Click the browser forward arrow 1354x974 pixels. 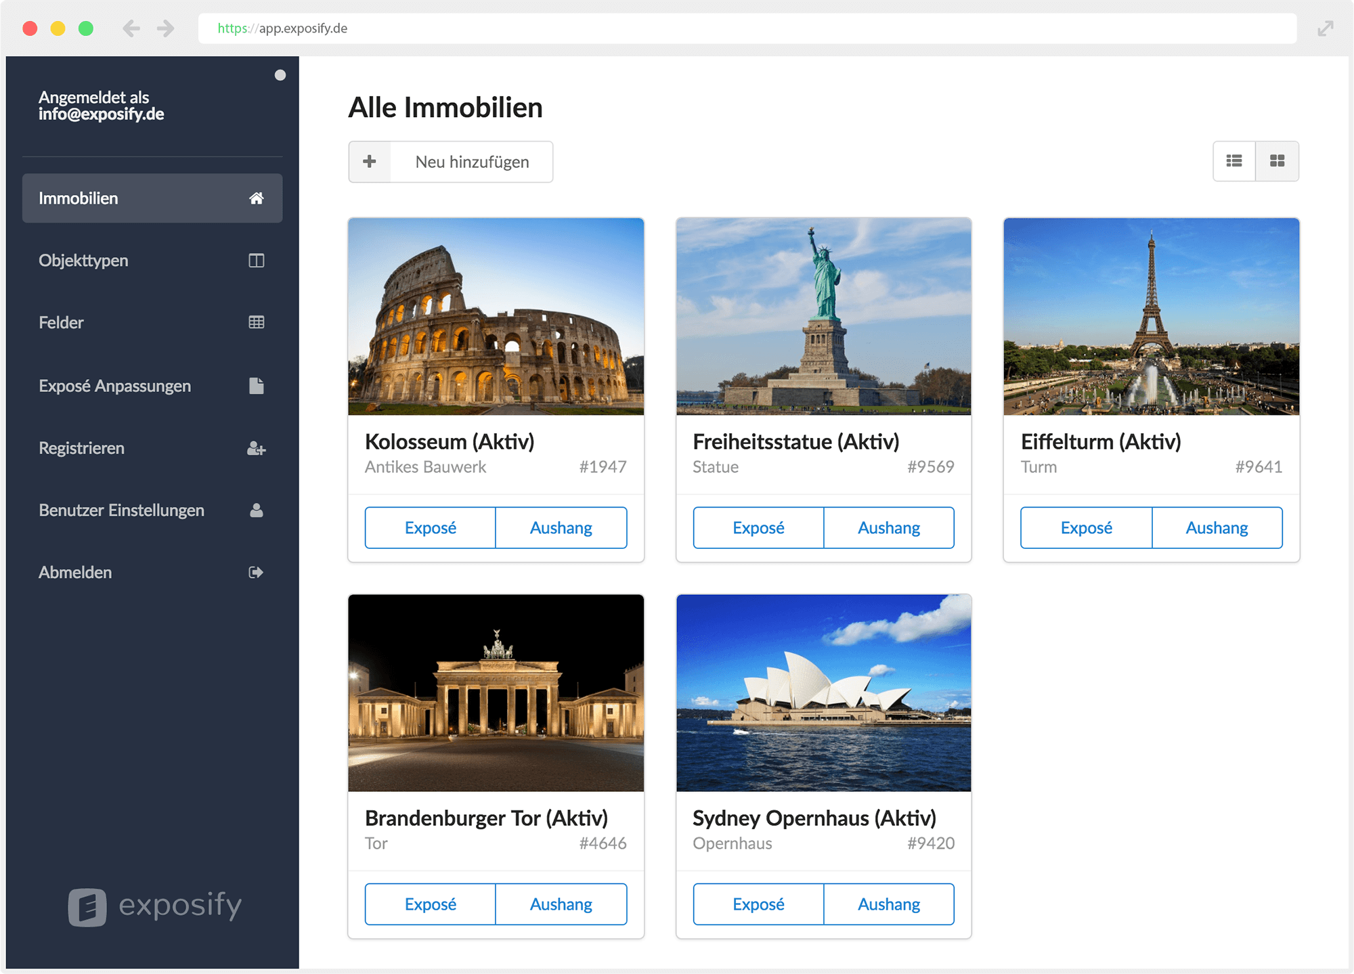[165, 28]
